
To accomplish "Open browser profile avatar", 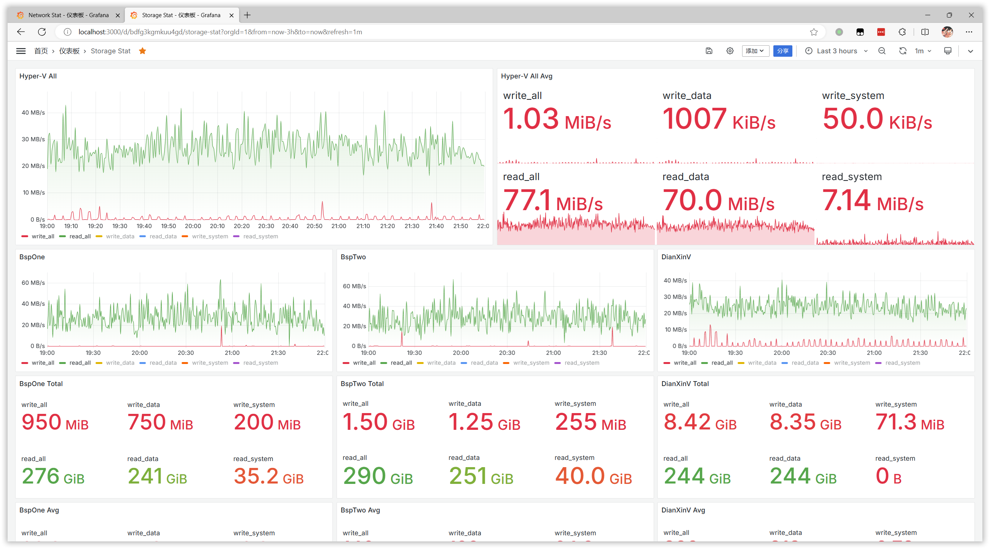I will click(947, 32).
